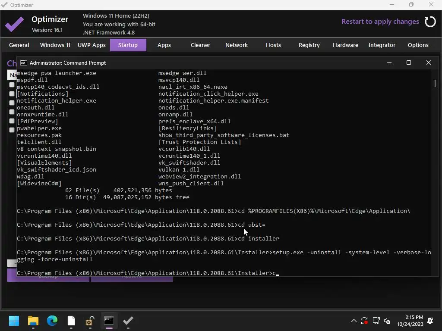Select the Startup tab

pyautogui.click(x=128, y=45)
